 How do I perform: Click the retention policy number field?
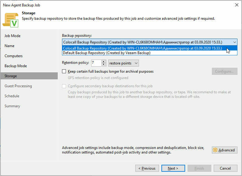(x=95, y=63)
